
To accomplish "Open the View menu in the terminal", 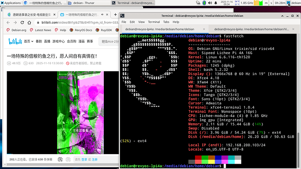I will (x=141, y=22).
